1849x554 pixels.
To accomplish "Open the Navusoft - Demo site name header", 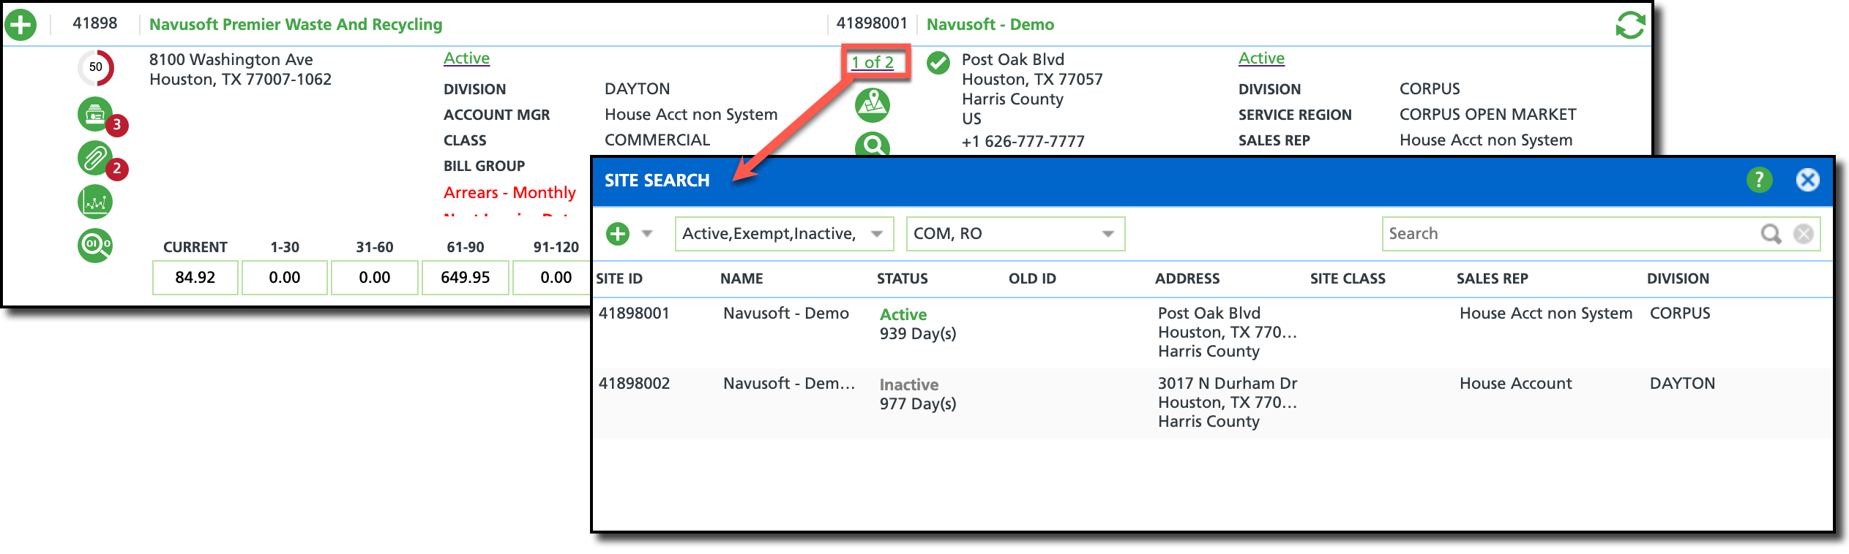I will [x=990, y=25].
